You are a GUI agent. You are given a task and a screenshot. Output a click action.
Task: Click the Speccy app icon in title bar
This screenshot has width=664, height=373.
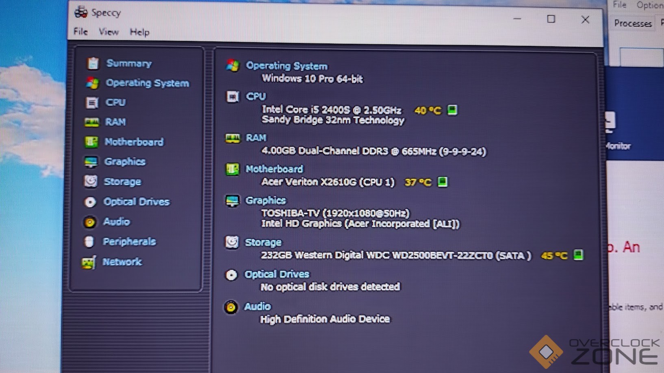pyautogui.click(x=81, y=13)
